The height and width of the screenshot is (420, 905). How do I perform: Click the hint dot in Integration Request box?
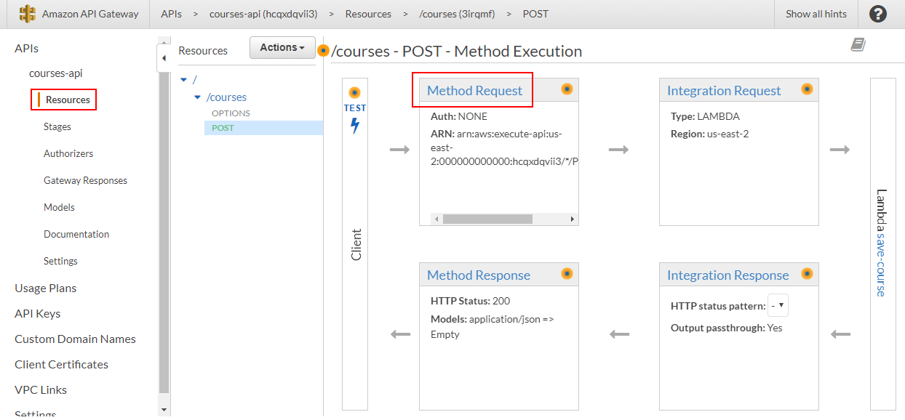[x=807, y=89]
